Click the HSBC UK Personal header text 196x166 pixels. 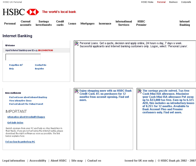pos(12,2)
